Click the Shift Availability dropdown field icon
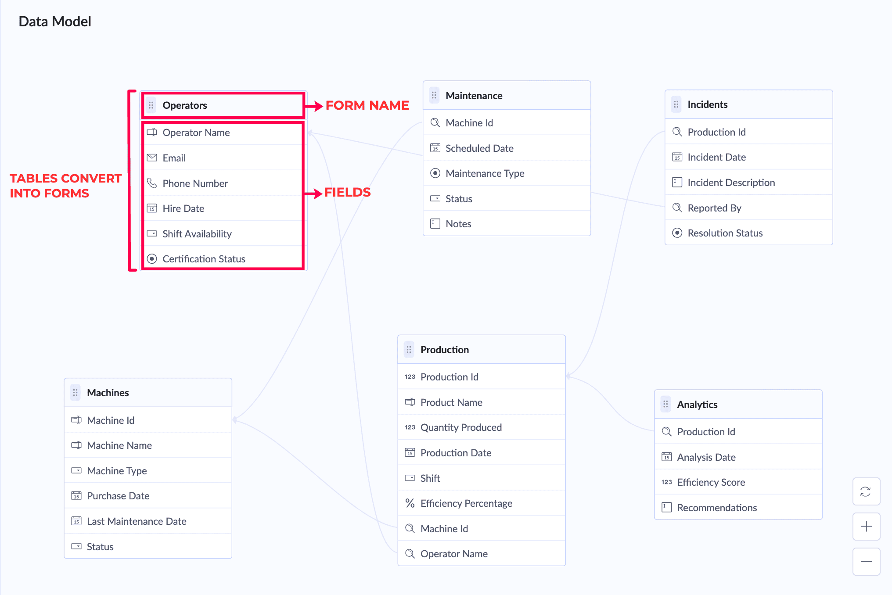 [152, 233]
